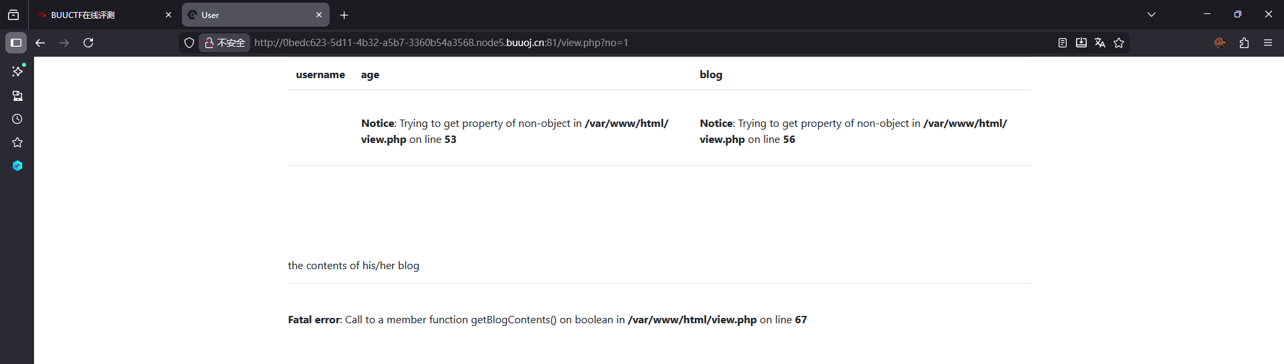The width and height of the screenshot is (1284, 364).
Task: Bookmark this page with star icon
Action: click(x=1119, y=43)
